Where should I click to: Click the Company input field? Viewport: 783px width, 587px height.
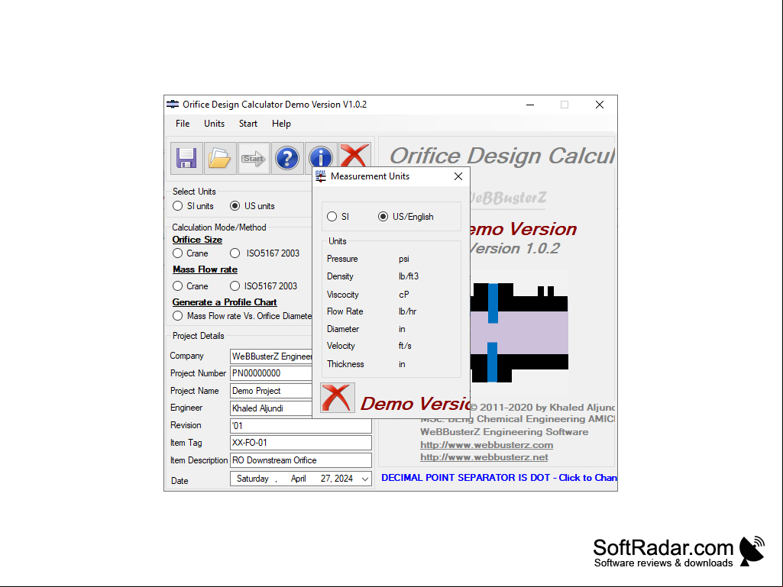click(271, 356)
